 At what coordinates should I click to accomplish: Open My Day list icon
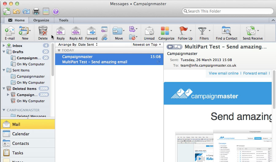click(x=46, y=11)
